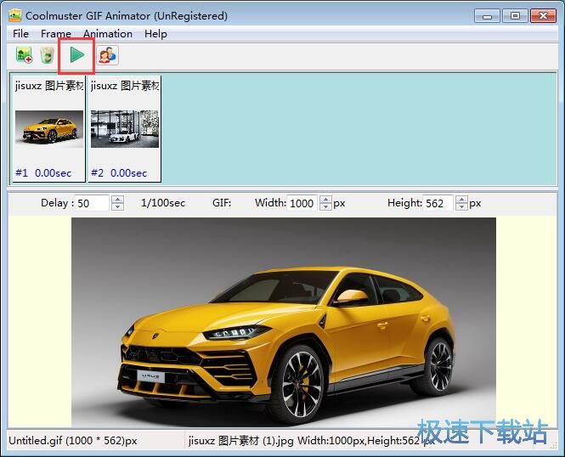Click the app icon in title bar

click(x=14, y=15)
